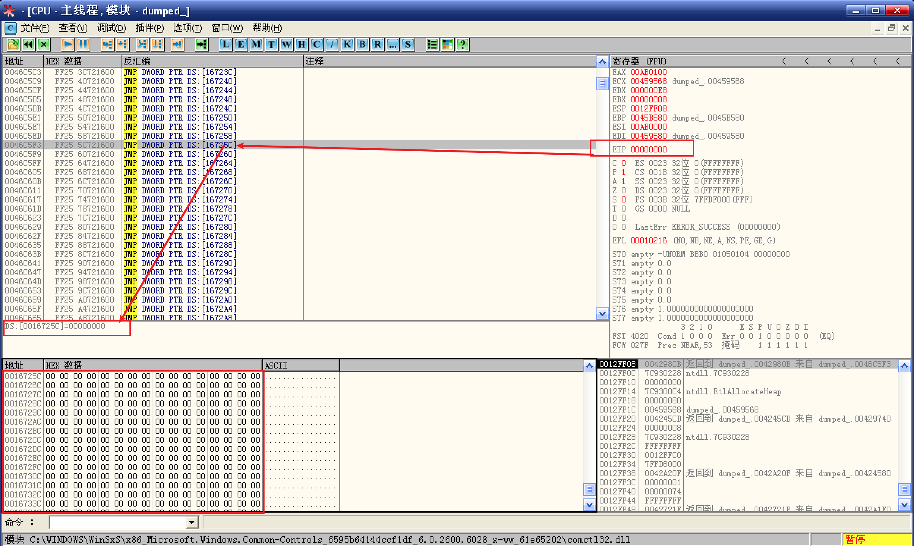
Task: Open the green Help question icon
Action: click(x=463, y=44)
